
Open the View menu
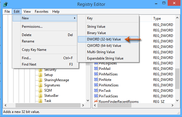pyautogui.click(x=27, y=12)
